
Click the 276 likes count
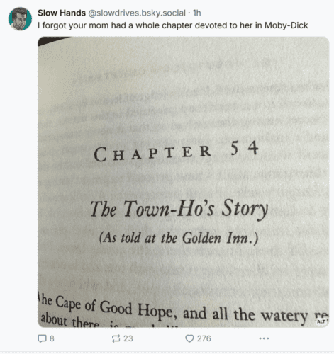coord(204,338)
